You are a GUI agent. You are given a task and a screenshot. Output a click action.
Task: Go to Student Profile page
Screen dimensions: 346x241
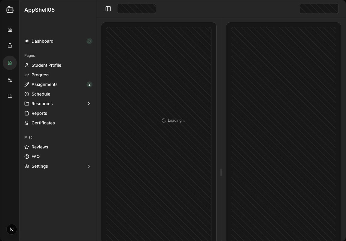[46, 65]
